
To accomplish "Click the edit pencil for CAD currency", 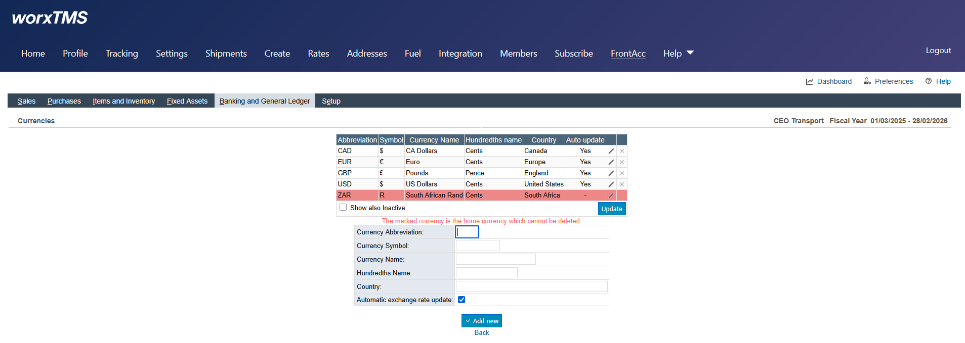I will 611,151.
